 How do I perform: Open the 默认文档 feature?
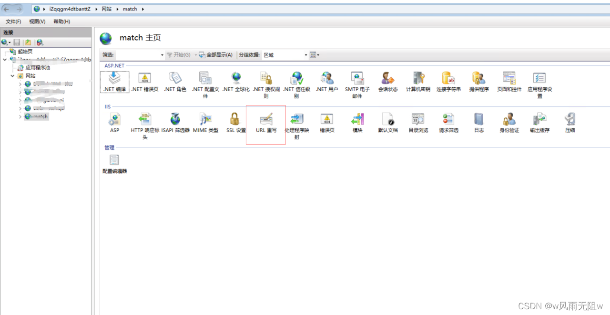(388, 123)
